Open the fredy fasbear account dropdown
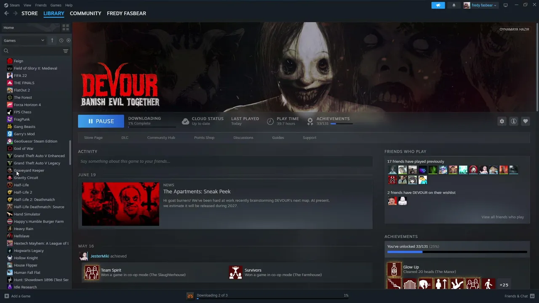The height and width of the screenshot is (303, 539). click(x=483, y=5)
